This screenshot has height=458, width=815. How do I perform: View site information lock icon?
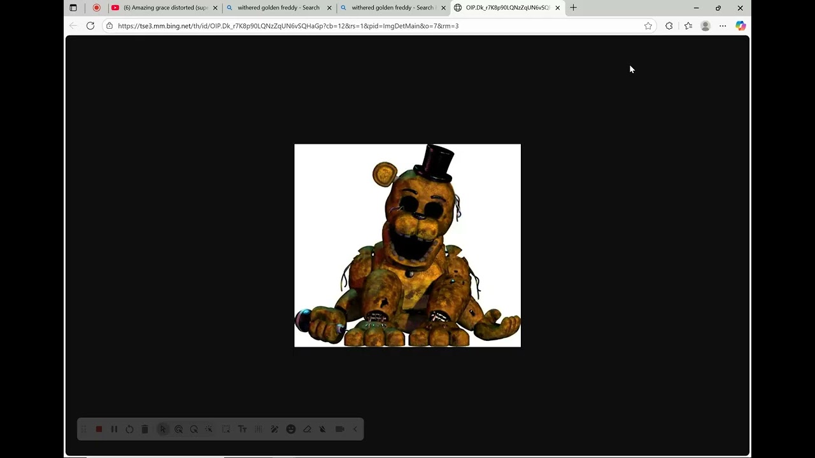(110, 26)
